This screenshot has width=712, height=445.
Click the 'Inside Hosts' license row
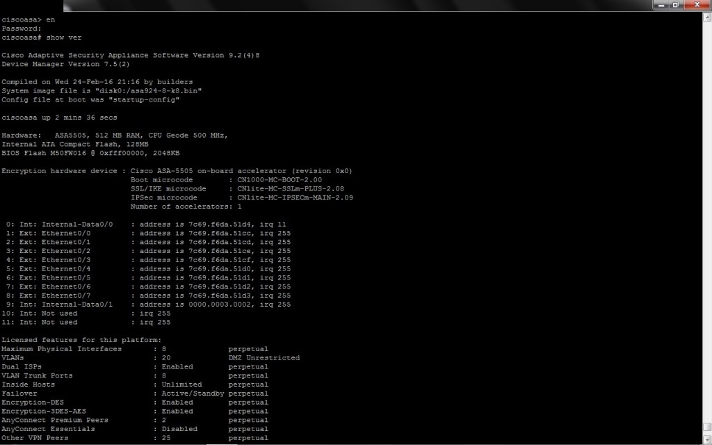click(x=135, y=384)
